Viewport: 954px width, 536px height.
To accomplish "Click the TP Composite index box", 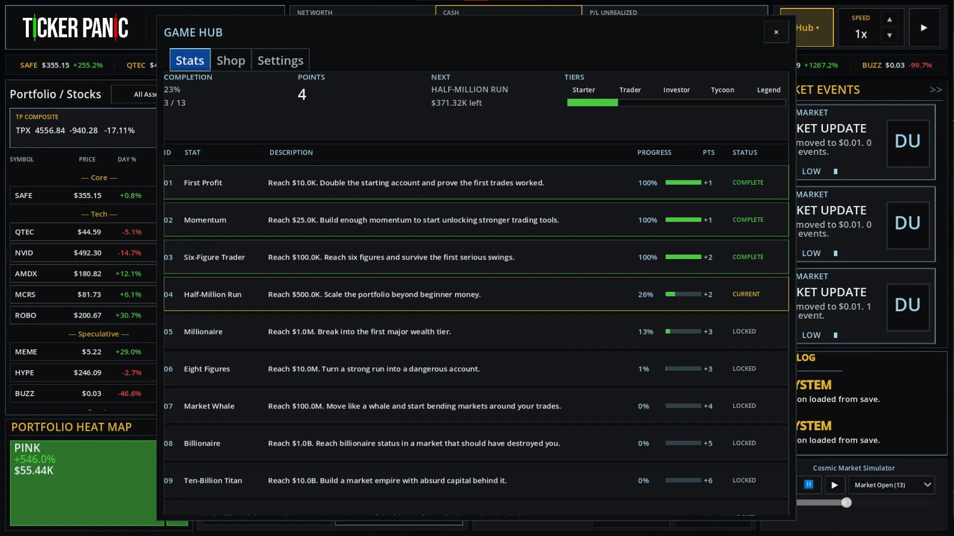I will pos(83,128).
